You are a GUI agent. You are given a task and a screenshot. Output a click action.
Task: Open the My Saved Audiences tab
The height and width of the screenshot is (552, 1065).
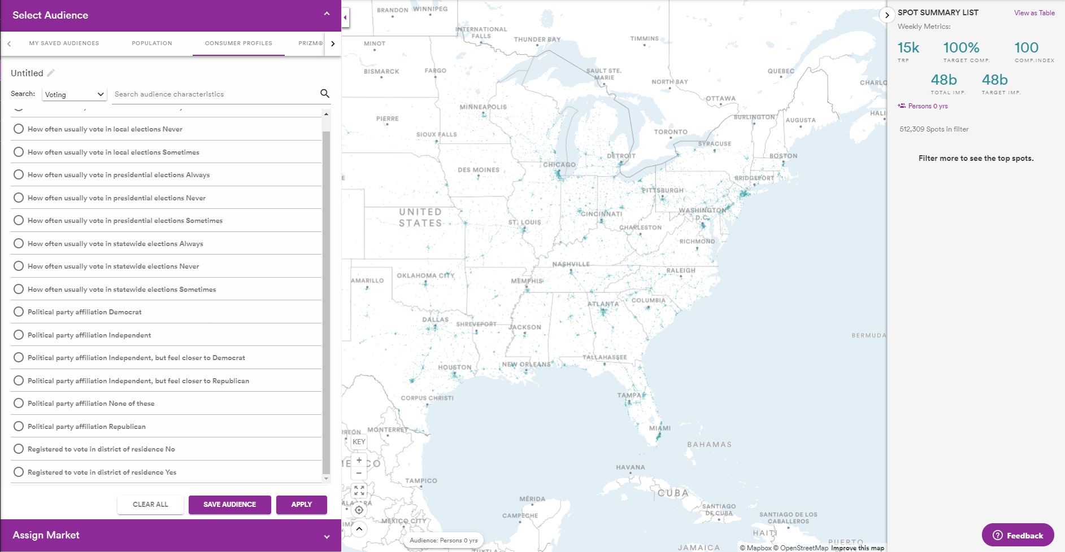(64, 43)
